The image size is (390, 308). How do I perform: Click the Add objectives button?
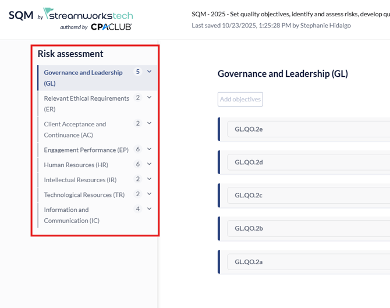(x=240, y=99)
